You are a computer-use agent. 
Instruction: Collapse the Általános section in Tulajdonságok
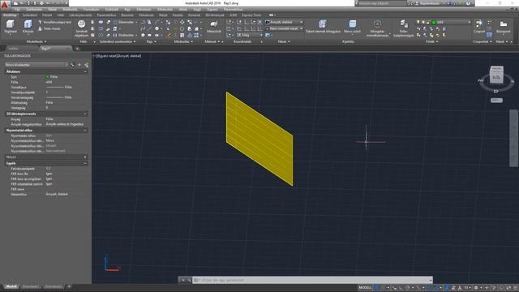click(x=85, y=71)
